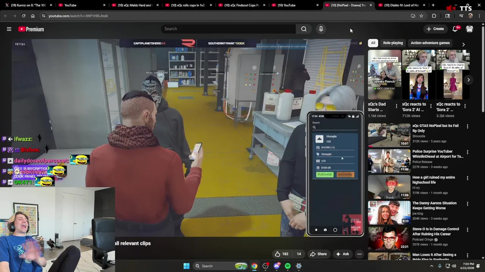
Task: Click the magnifier search button
Action: (x=304, y=29)
